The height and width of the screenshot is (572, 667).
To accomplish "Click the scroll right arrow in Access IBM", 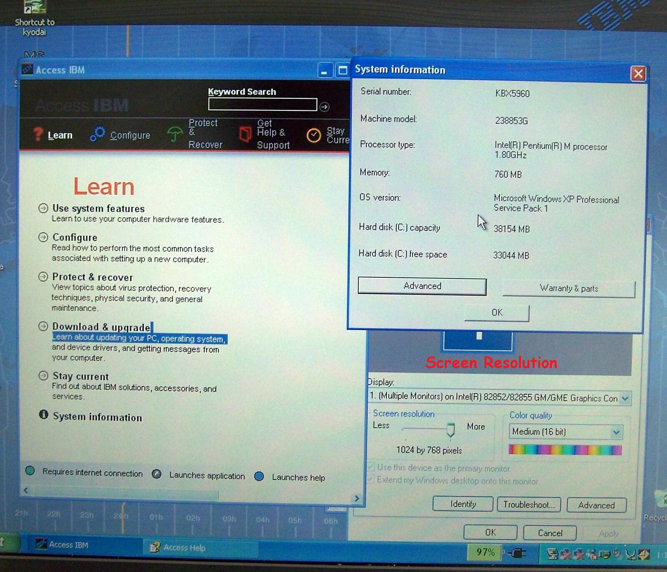I will (357, 498).
